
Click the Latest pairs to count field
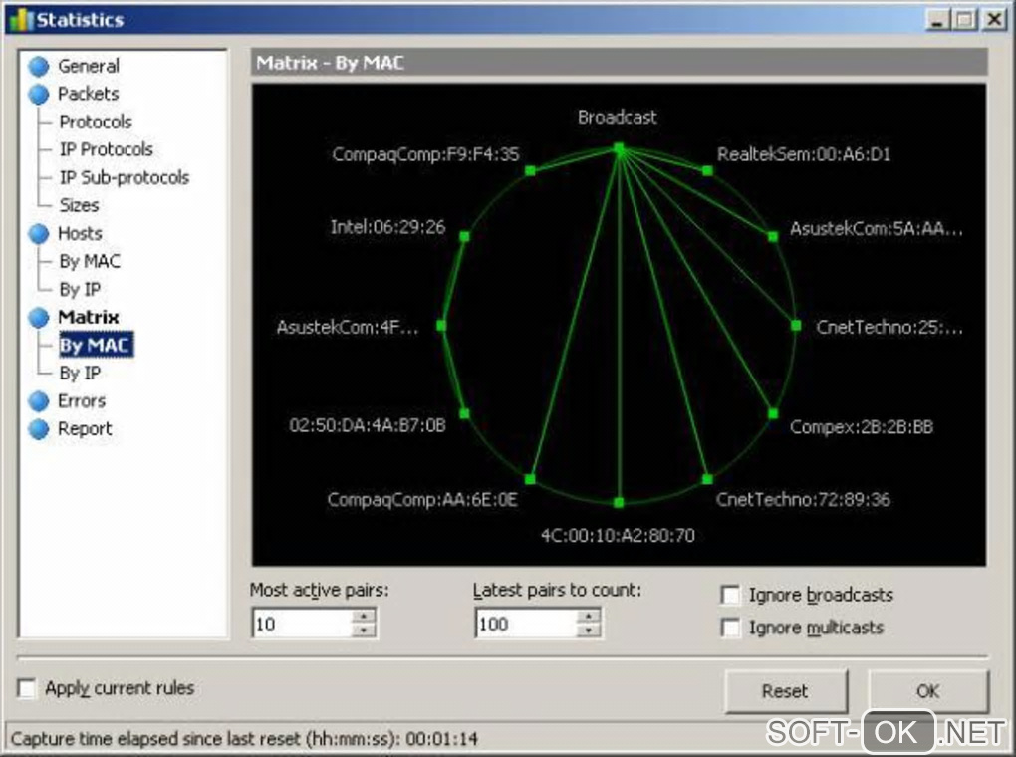pyautogui.click(x=526, y=624)
